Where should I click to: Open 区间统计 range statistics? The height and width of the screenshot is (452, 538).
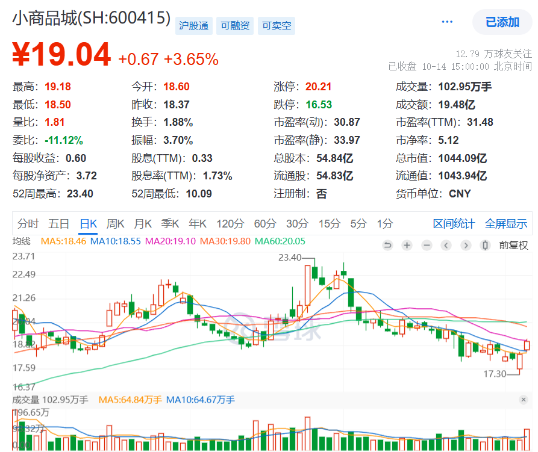tap(454, 224)
